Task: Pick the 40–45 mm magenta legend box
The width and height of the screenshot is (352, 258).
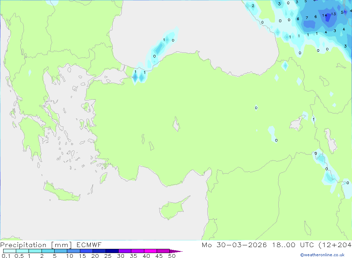Action: [150, 251]
